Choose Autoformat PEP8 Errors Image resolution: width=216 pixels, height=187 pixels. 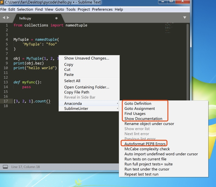point(164,144)
